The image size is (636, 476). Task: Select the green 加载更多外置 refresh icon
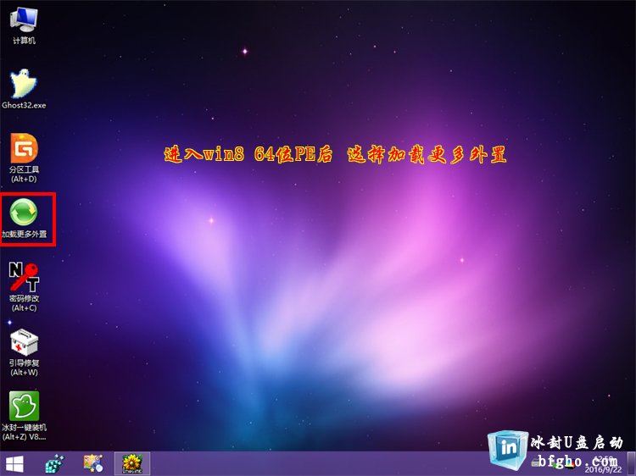pos(24,218)
